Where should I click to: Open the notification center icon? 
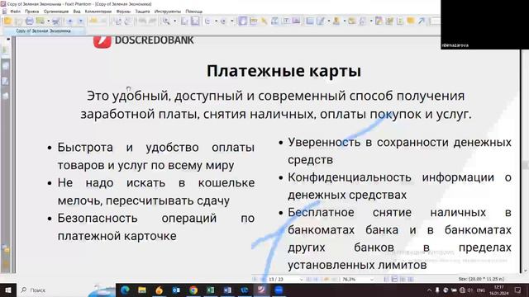[x=518, y=290]
